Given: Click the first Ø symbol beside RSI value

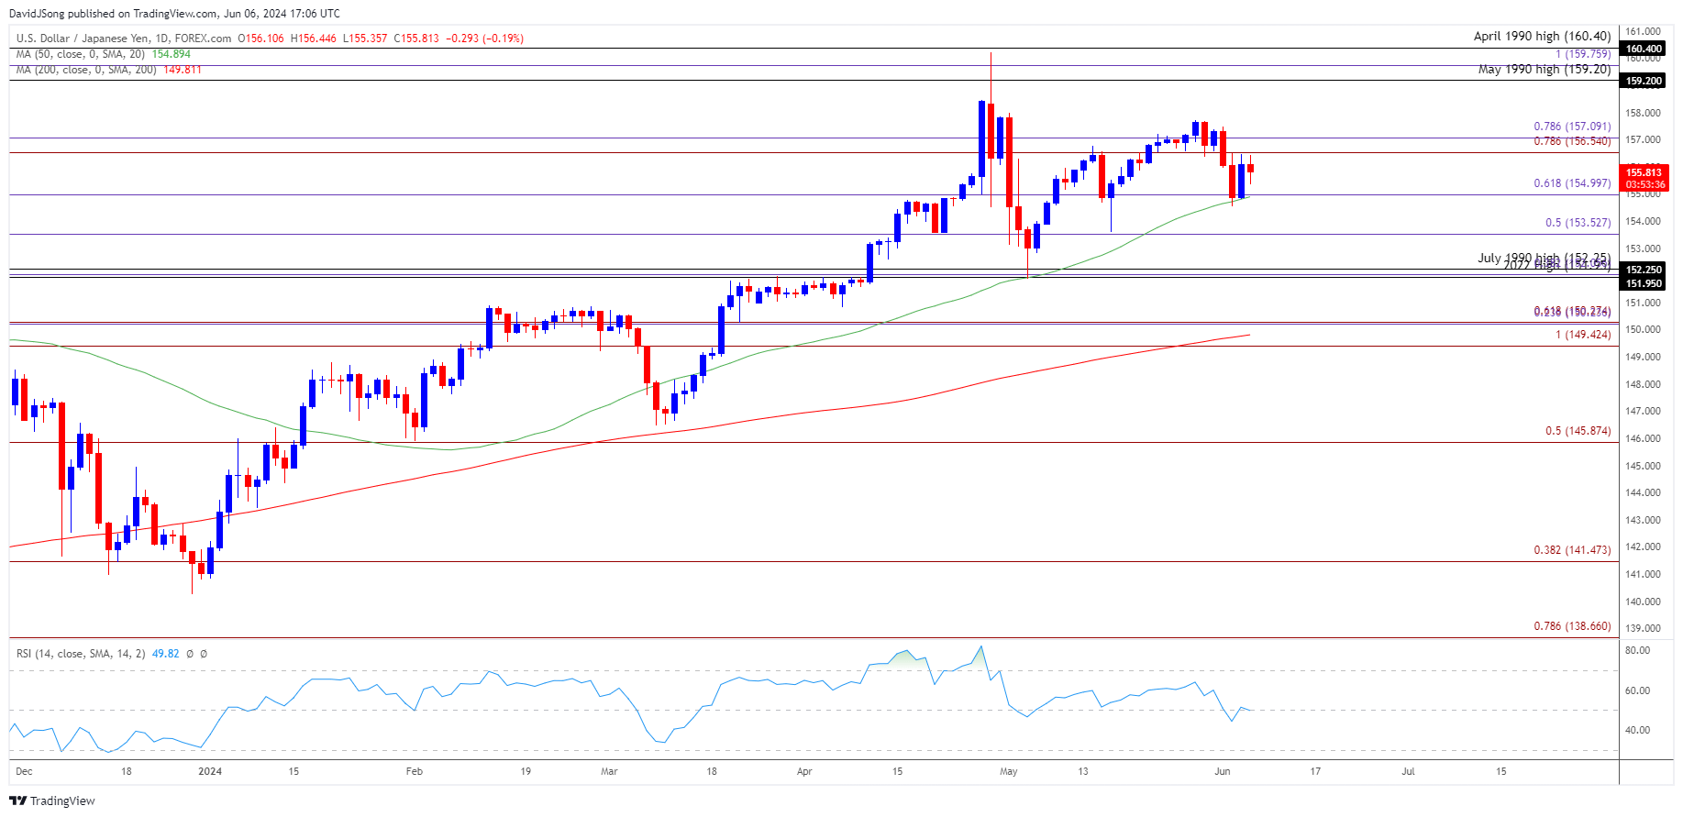Looking at the screenshot, I should click(190, 654).
